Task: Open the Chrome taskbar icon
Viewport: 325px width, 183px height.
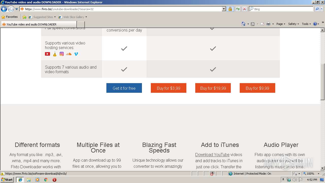Action: (x=46, y=179)
